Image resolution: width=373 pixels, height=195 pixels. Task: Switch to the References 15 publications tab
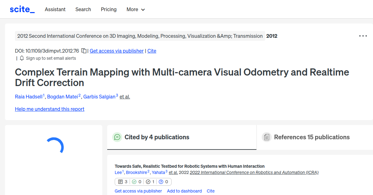click(312, 137)
